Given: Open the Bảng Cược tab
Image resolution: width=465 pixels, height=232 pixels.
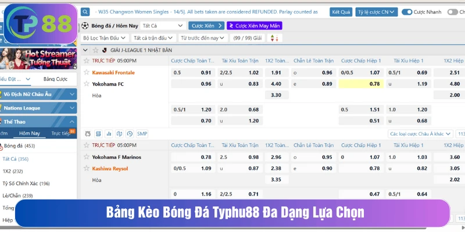Looking at the screenshot, I should point(55,79).
